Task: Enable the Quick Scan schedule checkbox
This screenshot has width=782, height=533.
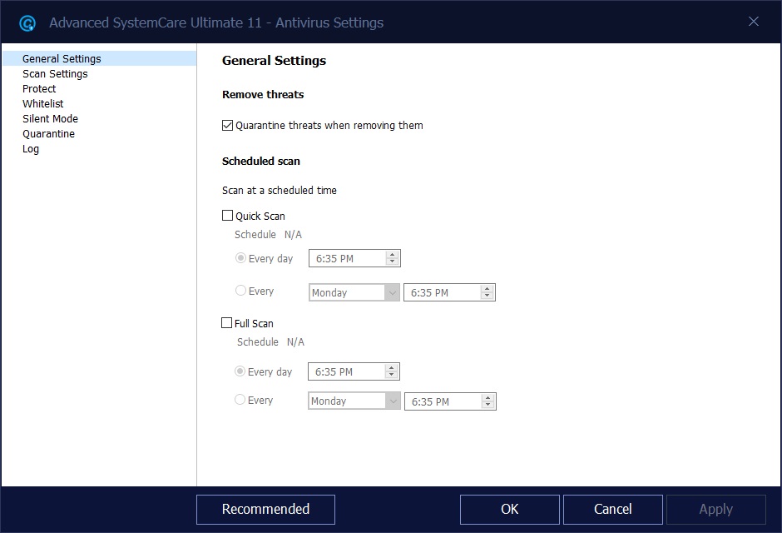Action: pyautogui.click(x=227, y=216)
